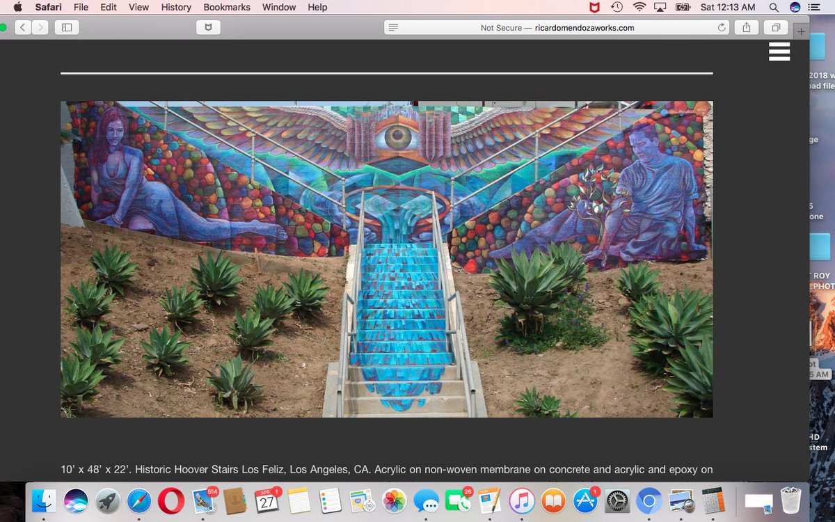
Task: Open Opera browser from the Dock
Action: 171,500
